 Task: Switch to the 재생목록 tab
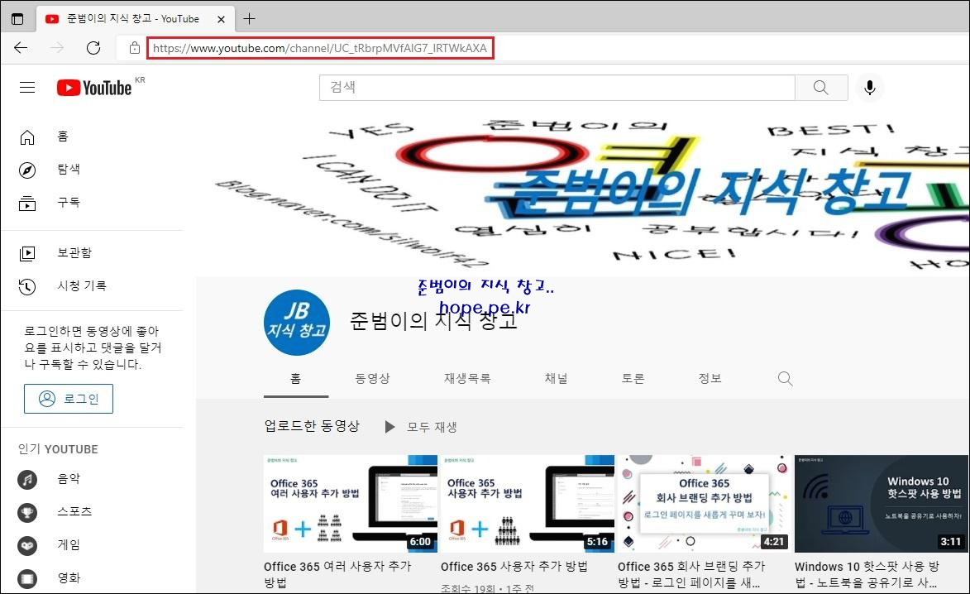click(467, 378)
